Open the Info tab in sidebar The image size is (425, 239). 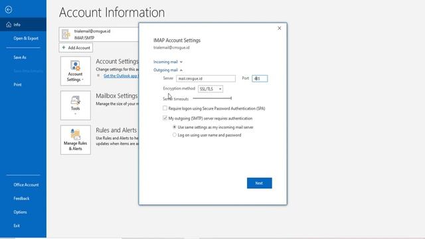click(x=23, y=25)
